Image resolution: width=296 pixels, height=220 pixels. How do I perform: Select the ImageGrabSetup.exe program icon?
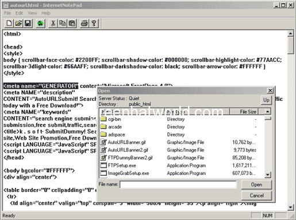pyautogui.click(x=103, y=173)
